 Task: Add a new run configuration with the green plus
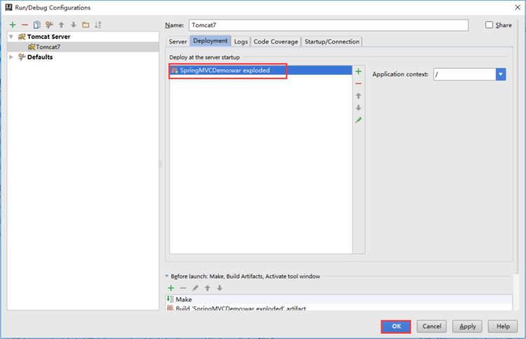coord(13,25)
